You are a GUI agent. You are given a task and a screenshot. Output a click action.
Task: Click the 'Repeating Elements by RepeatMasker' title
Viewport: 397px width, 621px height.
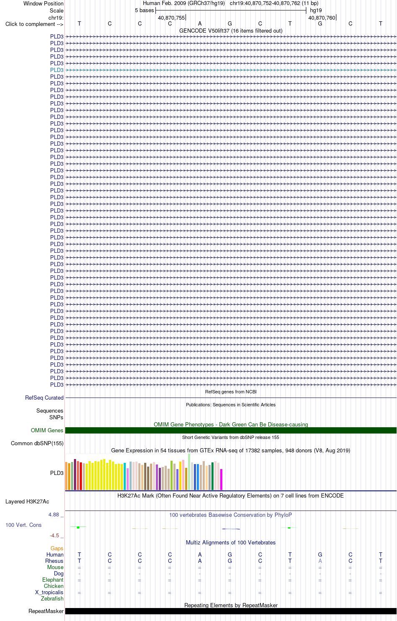tap(231, 605)
